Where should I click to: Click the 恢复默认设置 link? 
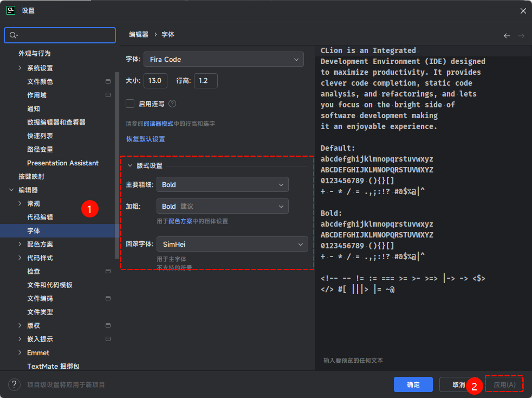coord(146,139)
